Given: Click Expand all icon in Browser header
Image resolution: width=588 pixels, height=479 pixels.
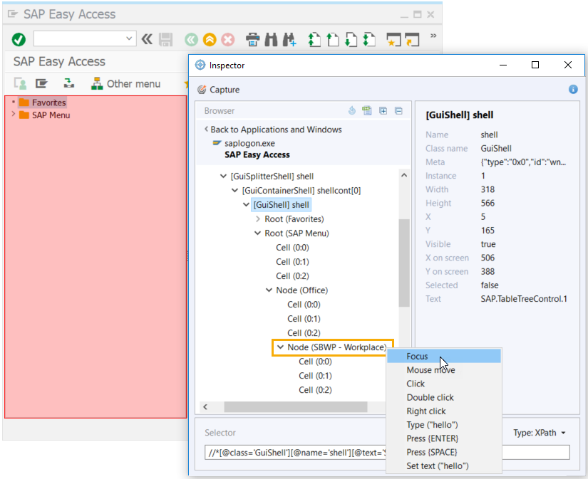Looking at the screenshot, I should pos(383,111).
